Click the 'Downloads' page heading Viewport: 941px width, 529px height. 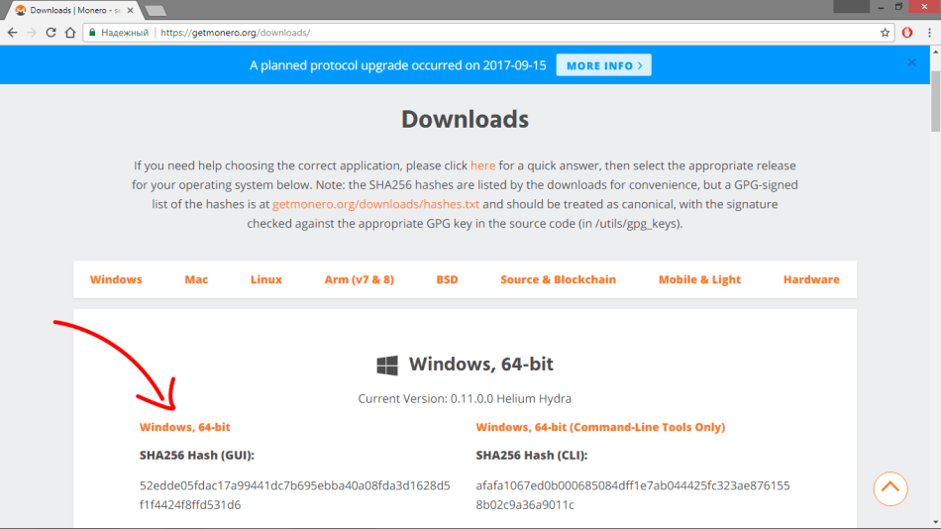pyautogui.click(x=466, y=119)
